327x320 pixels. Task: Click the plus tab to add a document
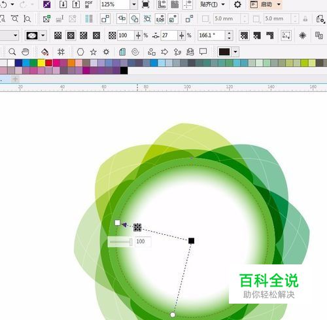coord(15,79)
